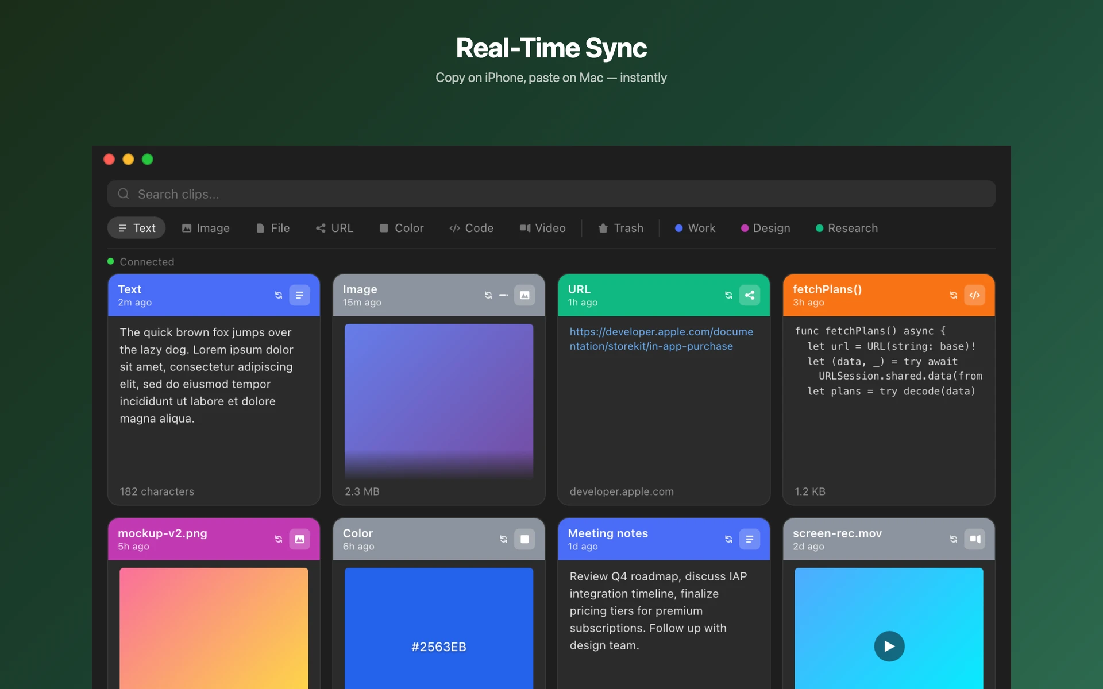Click the fetchPlans() card title

[x=827, y=289]
